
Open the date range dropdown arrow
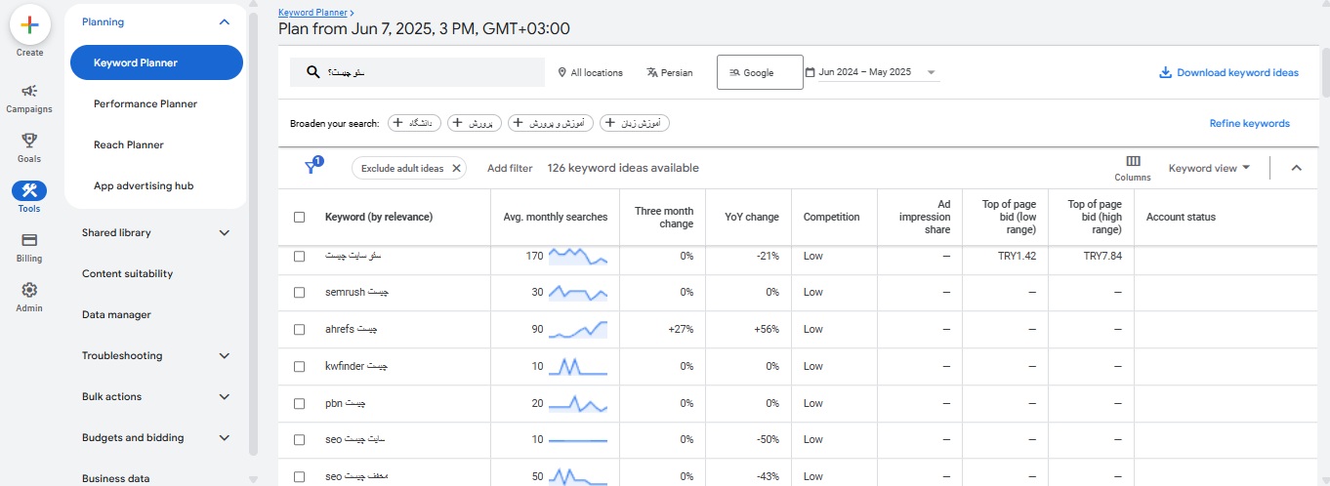click(931, 72)
